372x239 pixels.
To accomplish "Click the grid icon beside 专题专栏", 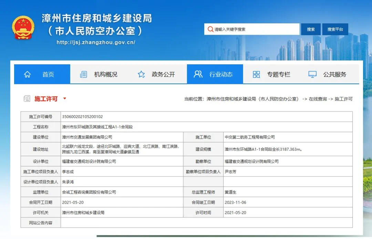I will pos(256,74).
